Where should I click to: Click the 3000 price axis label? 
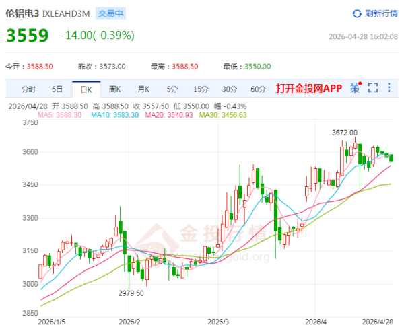[x=30, y=284]
